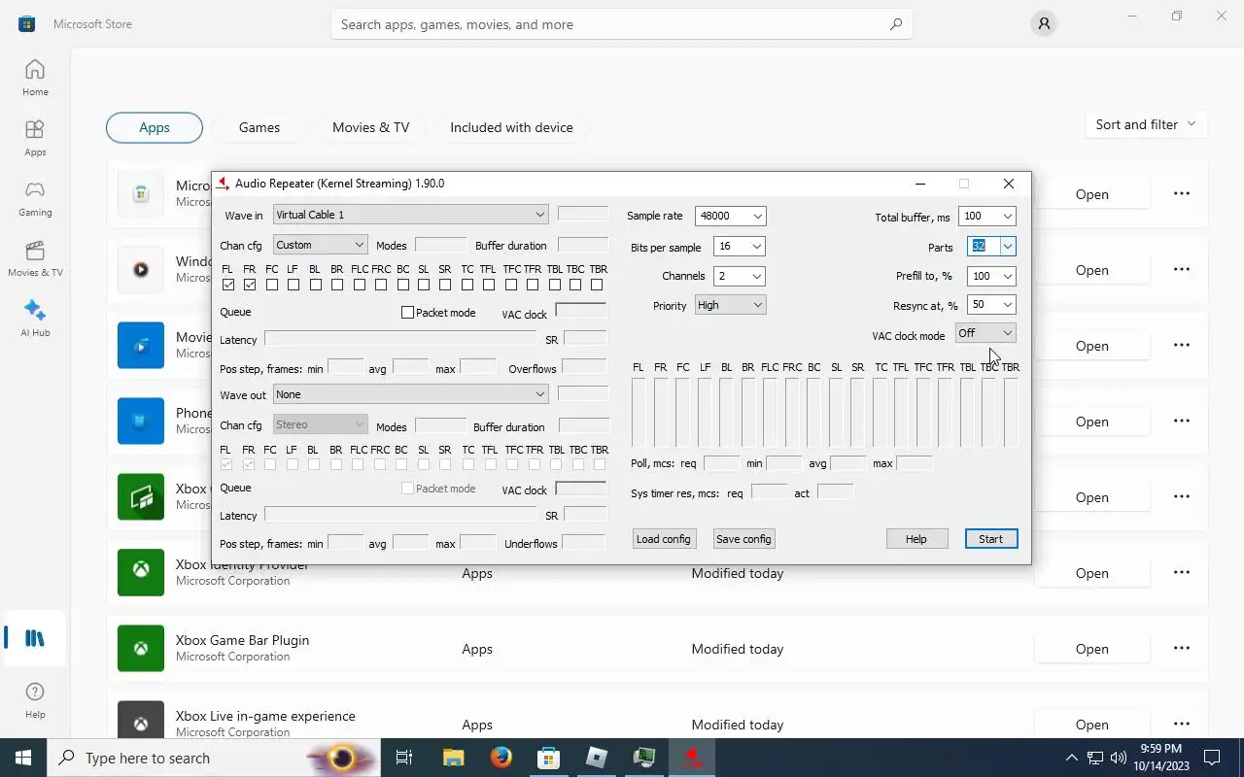The image size is (1244, 777).
Task: Open Priority dropdown
Action: point(730,305)
